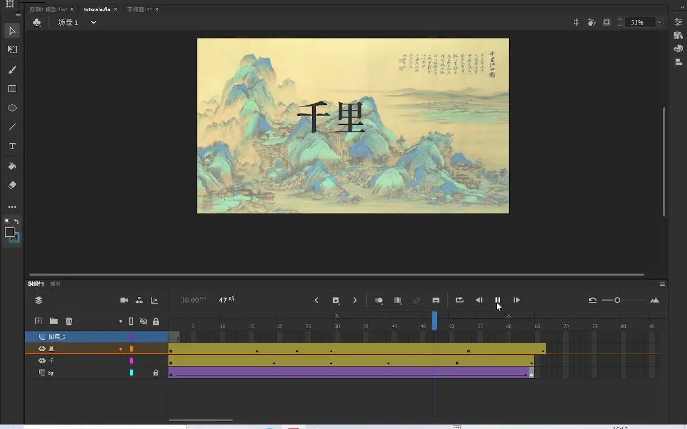Switch to the 输出 output tab

pos(55,284)
